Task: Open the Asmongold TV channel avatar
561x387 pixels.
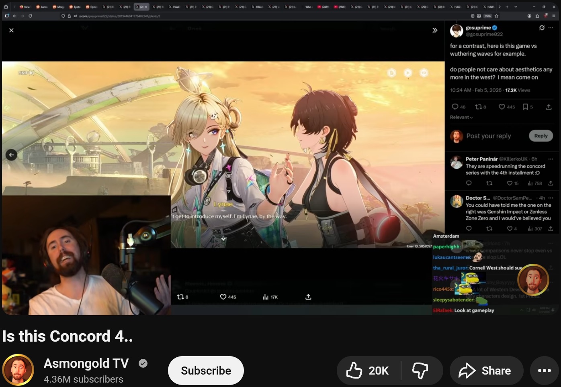Action: 18,370
